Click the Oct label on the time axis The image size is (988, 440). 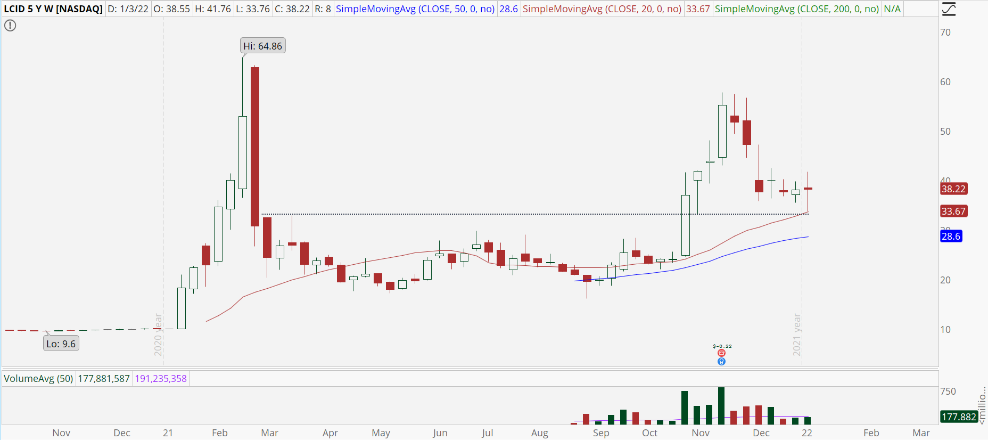650,433
